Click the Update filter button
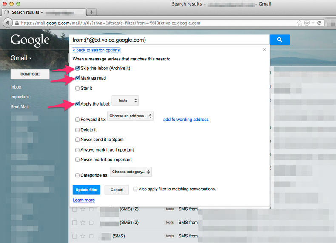Viewport: 336px width, 243px height. pos(87,190)
